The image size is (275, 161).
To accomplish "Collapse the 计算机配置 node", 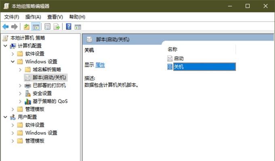I will tap(5, 46).
